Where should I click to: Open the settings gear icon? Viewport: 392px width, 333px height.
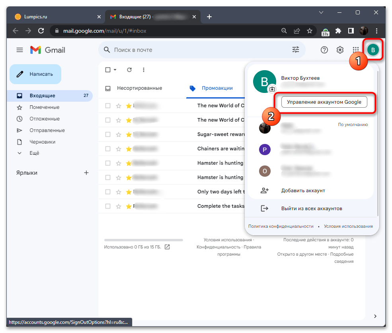pos(340,50)
